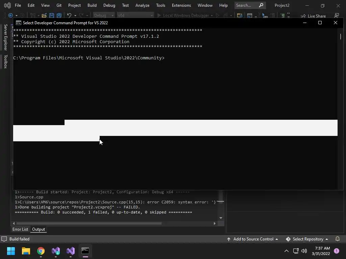Open the Git menu
The image size is (346, 259).
point(59,5)
